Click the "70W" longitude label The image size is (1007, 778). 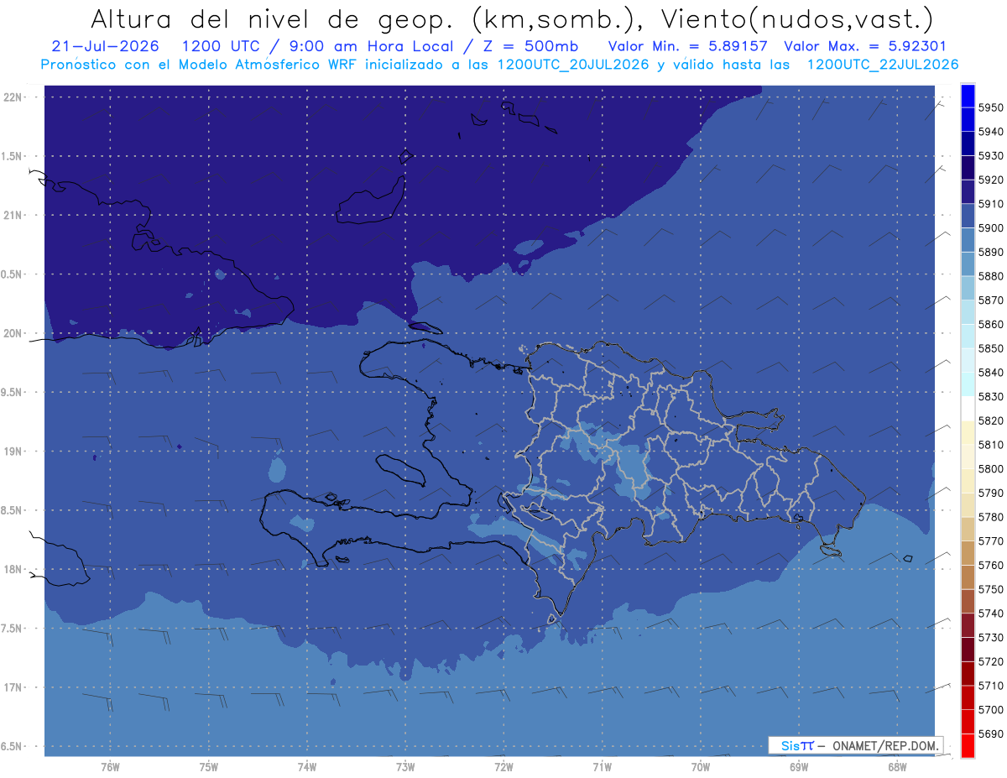[x=700, y=766]
